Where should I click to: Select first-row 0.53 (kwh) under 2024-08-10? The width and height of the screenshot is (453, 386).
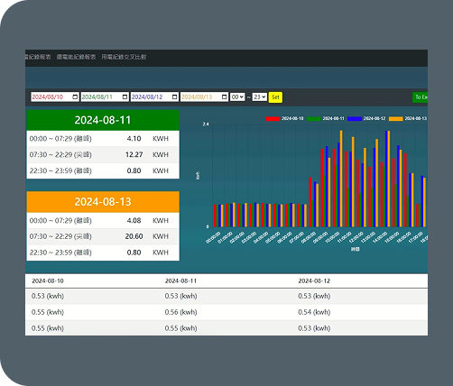coord(48,296)
